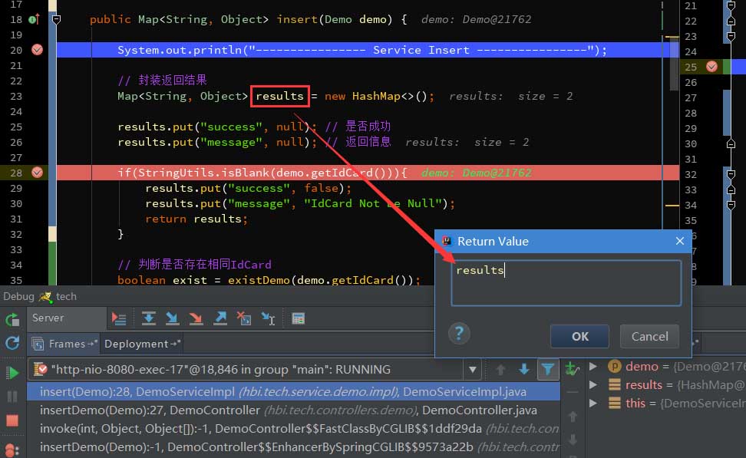Click the red Stop icon
746x458 pixels.
pyautogui.click(x=12, y=420)
